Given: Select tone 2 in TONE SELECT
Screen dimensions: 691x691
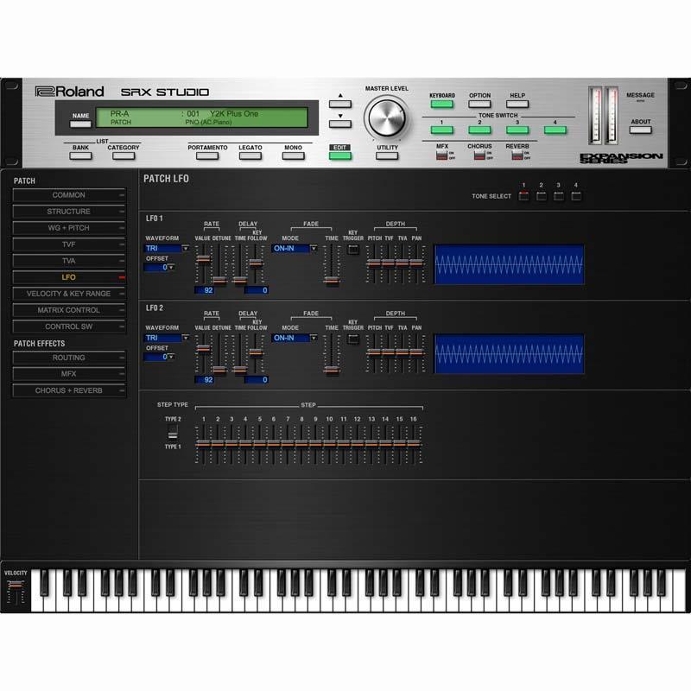Looking at the screenshot, I should [542, 196].
